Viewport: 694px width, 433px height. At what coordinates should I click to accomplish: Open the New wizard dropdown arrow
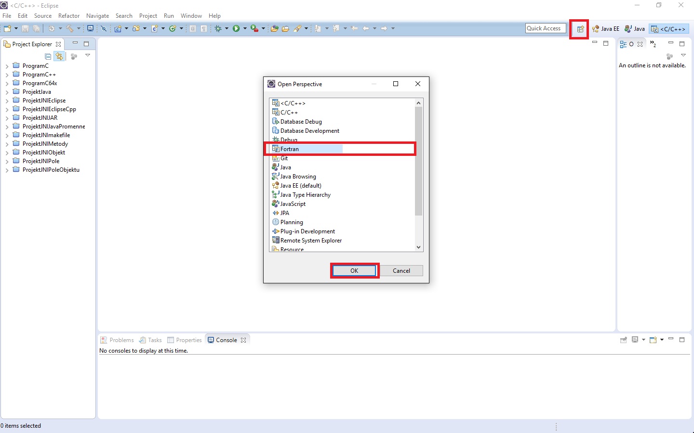16,28
